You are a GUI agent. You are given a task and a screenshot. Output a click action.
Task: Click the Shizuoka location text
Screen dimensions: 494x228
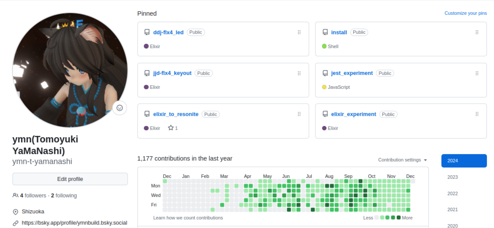[33, 211]
